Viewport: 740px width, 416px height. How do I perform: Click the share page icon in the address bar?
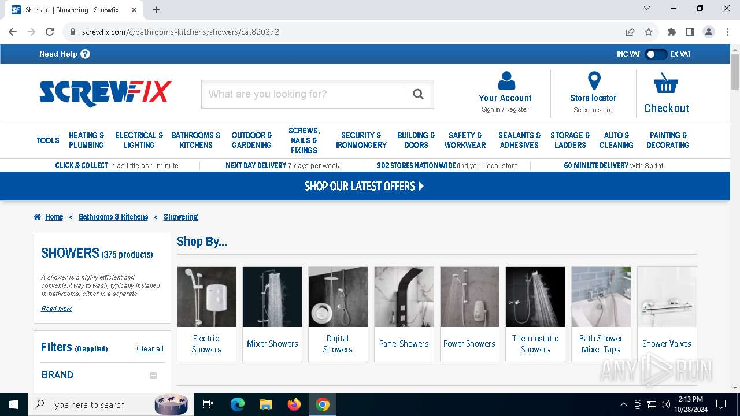[x=630, y=32]
